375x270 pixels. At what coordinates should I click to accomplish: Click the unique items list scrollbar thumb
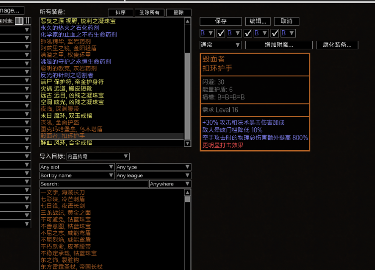[x=187, y=199]
